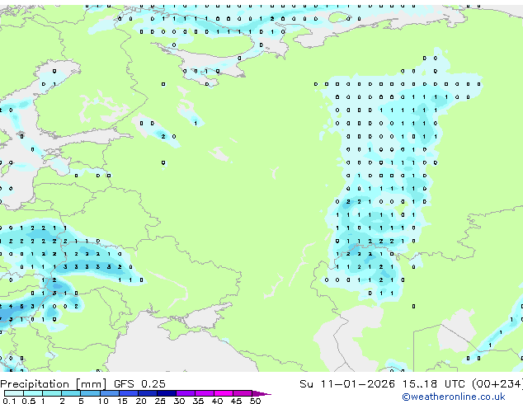523x404 pixels.
Task: Click the over-50 mm arrow tip of legend
Action: tap(261, 393)
